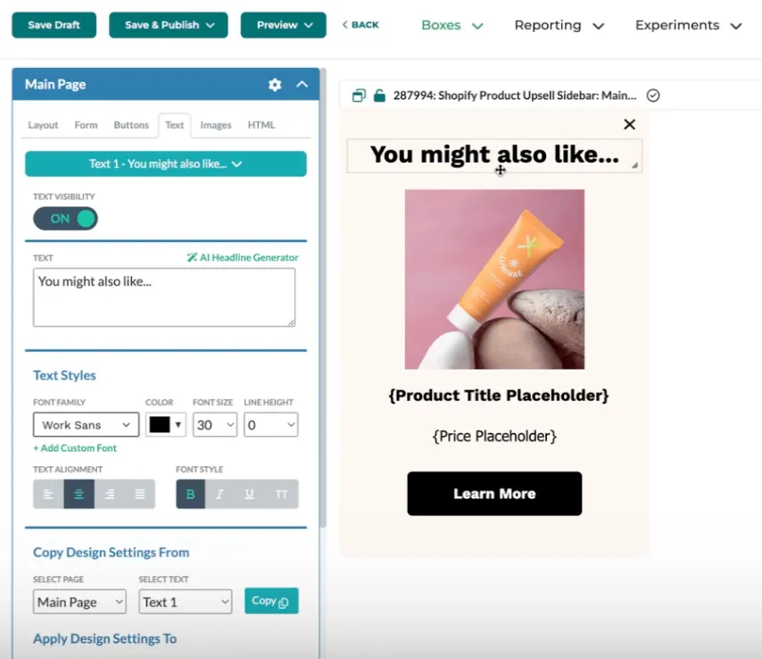
Task: Toggle italic font style
Action: point(219,494)
